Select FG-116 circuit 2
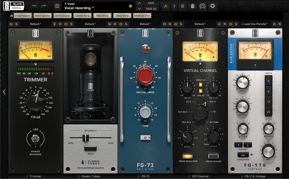 coord(248,145)
